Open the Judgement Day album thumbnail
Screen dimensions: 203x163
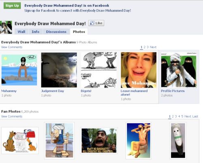pos(59,70)
